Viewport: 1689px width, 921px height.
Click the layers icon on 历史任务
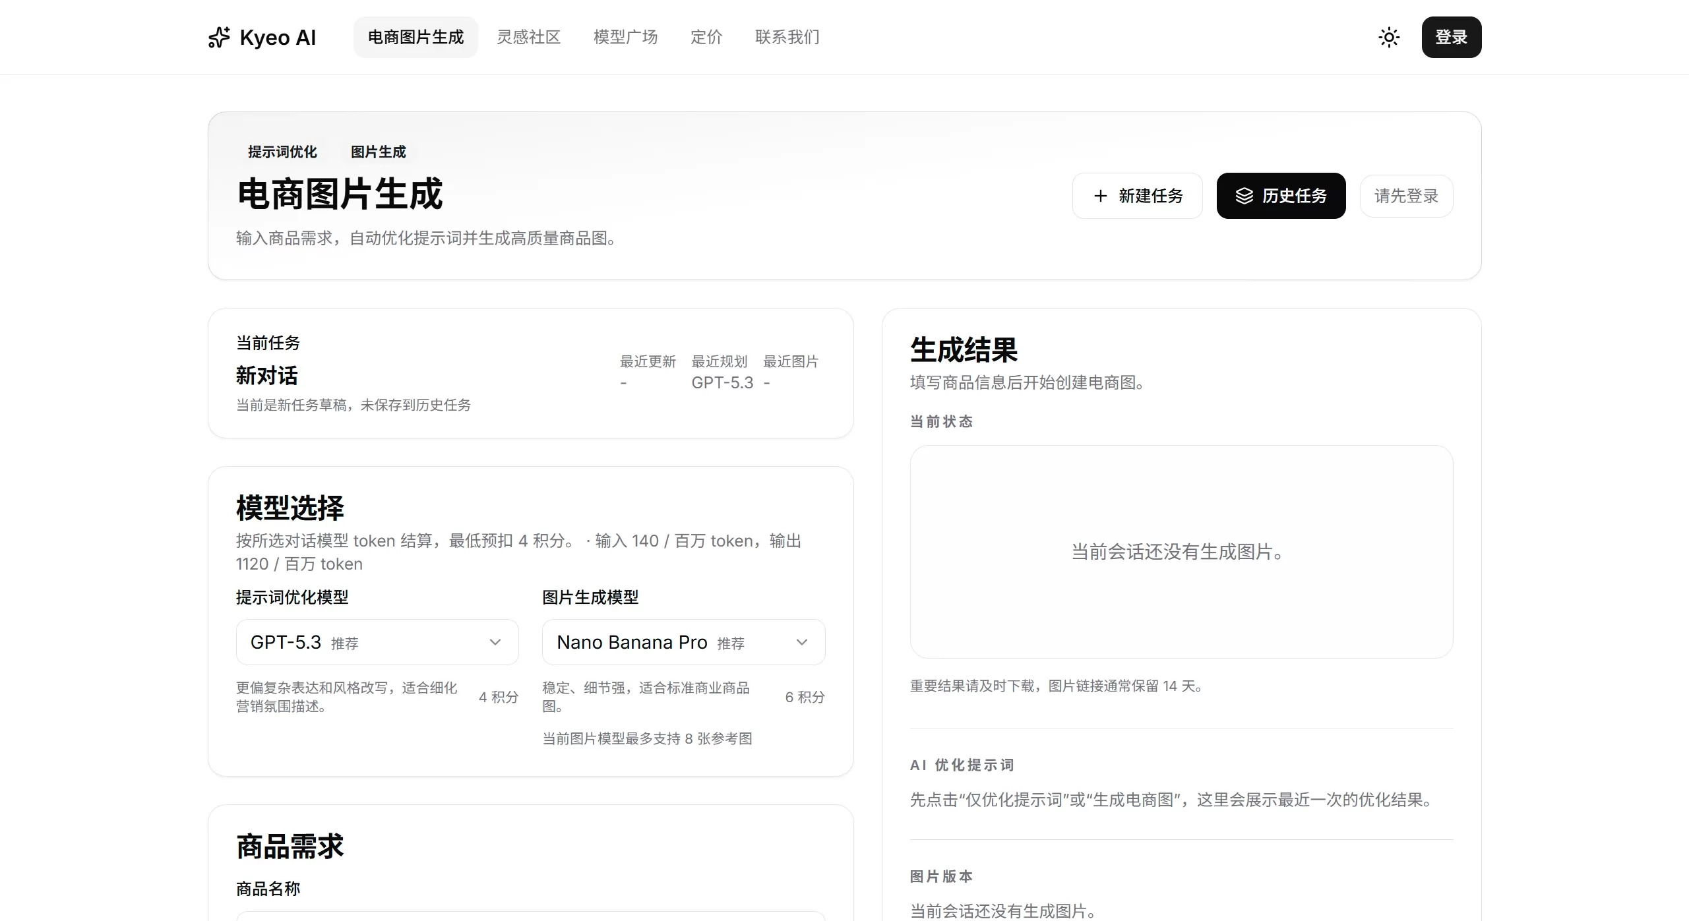click(1244, 196)
